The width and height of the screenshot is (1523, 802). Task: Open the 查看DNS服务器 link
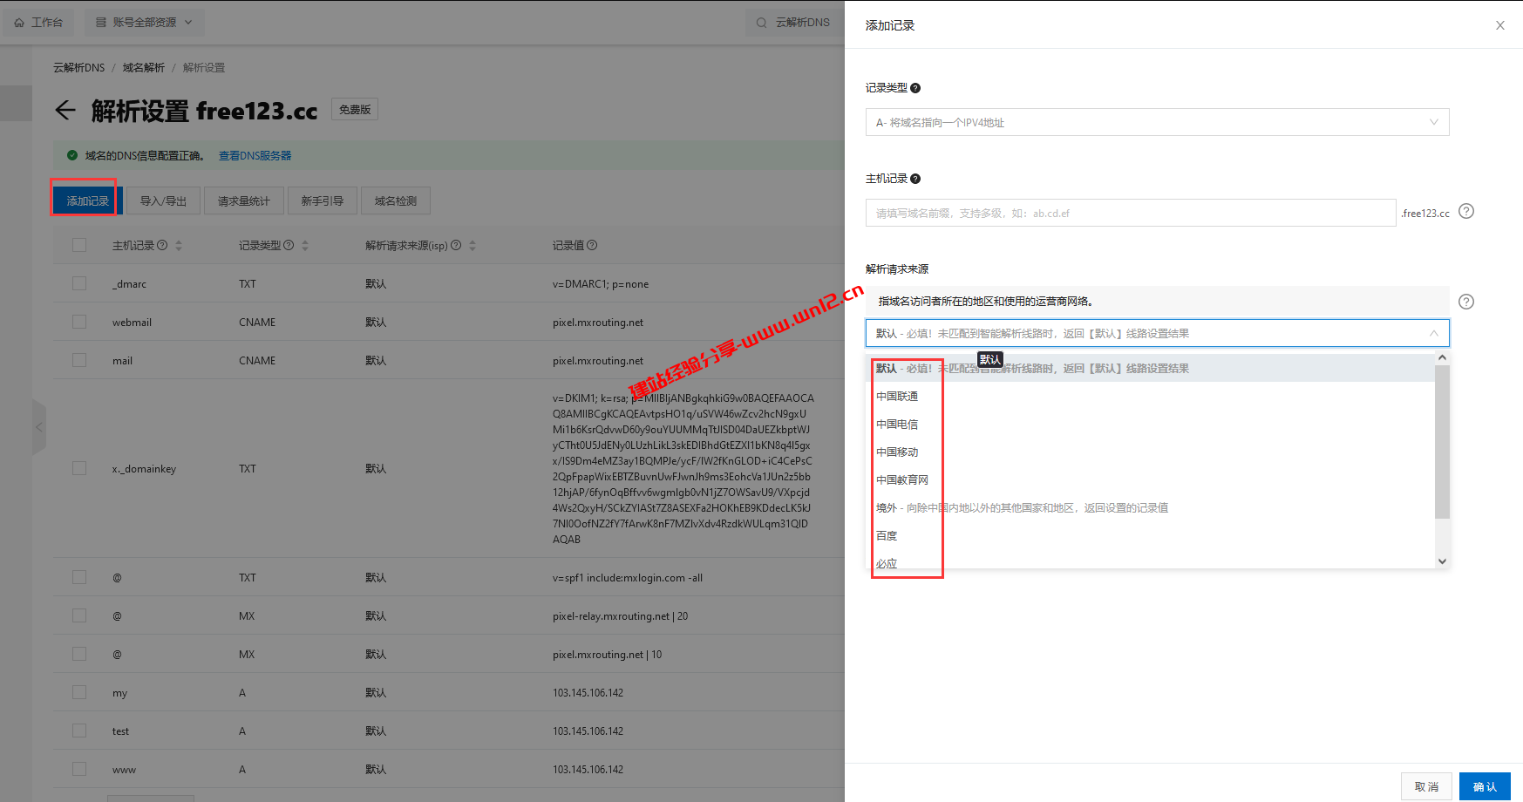coord(254,155)
